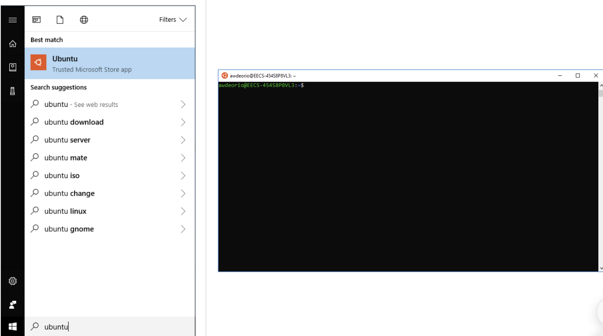This screenshot has width=603, height=336.
Task: Open the Filters dropdown
Action: [172, 19]
